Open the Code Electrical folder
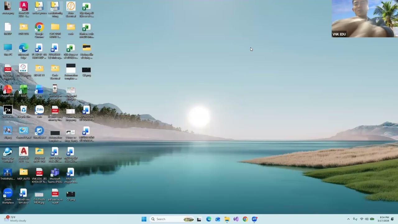This screenshot has width=398, height=224. click(x=55, y=72)
